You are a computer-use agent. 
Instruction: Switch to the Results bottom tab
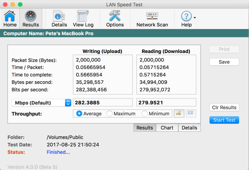click(x=145, y=128)
